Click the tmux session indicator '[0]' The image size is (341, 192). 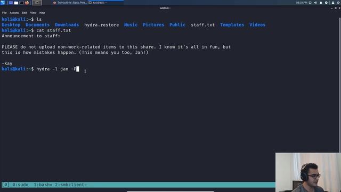[x=6, y=185]
